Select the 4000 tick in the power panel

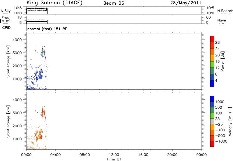17,40
